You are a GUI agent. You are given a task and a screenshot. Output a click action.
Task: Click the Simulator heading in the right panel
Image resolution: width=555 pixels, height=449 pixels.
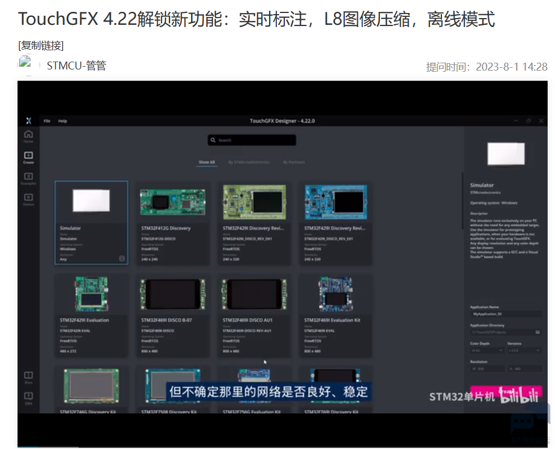[x=482, y=185]
